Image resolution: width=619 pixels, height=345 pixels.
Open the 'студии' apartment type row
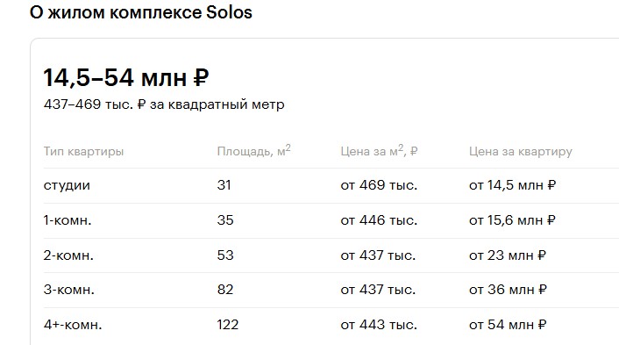331,185
